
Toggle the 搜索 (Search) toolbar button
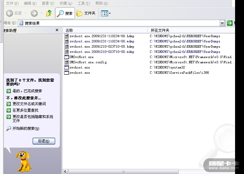point(65,13)
